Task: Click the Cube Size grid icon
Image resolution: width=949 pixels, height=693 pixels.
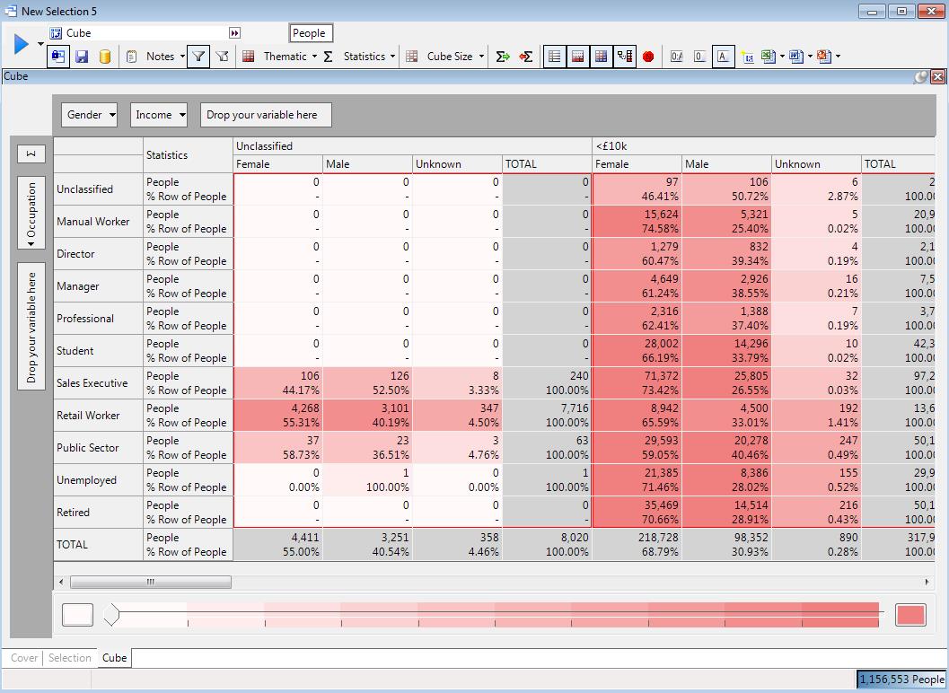Action: point(411,57)
